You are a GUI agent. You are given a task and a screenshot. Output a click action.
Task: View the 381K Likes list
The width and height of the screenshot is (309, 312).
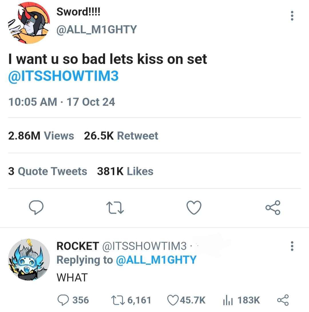click(125, 171)
